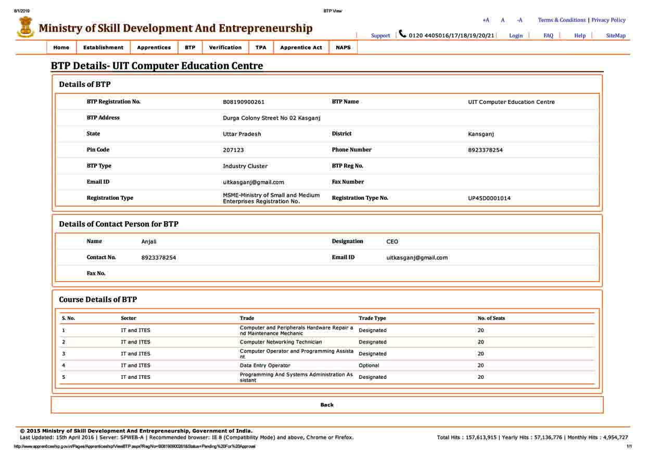Click the BTP type Industry Cluster
646x457 pixels.
(245, 167)
